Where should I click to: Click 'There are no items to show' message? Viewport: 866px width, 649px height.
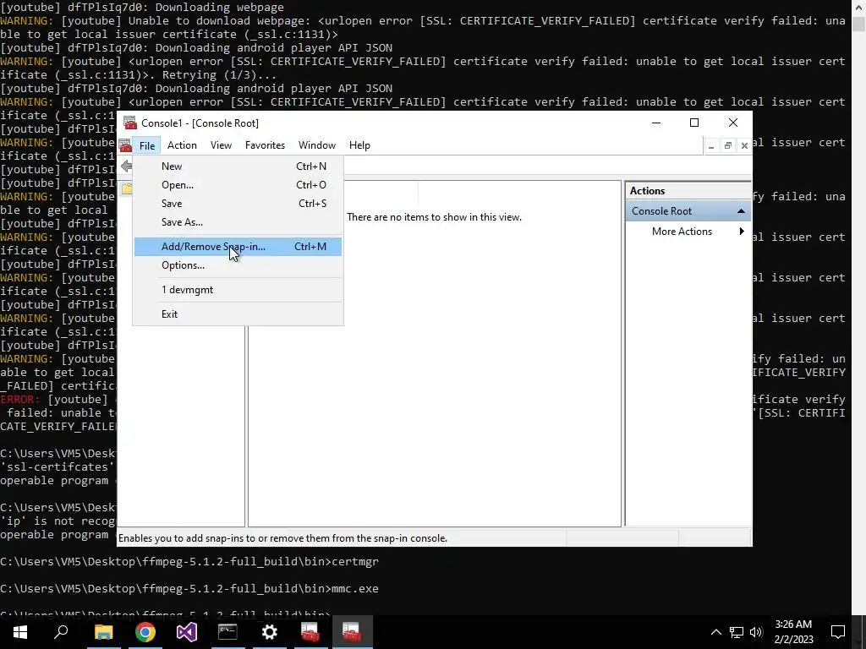click(434, 217)
